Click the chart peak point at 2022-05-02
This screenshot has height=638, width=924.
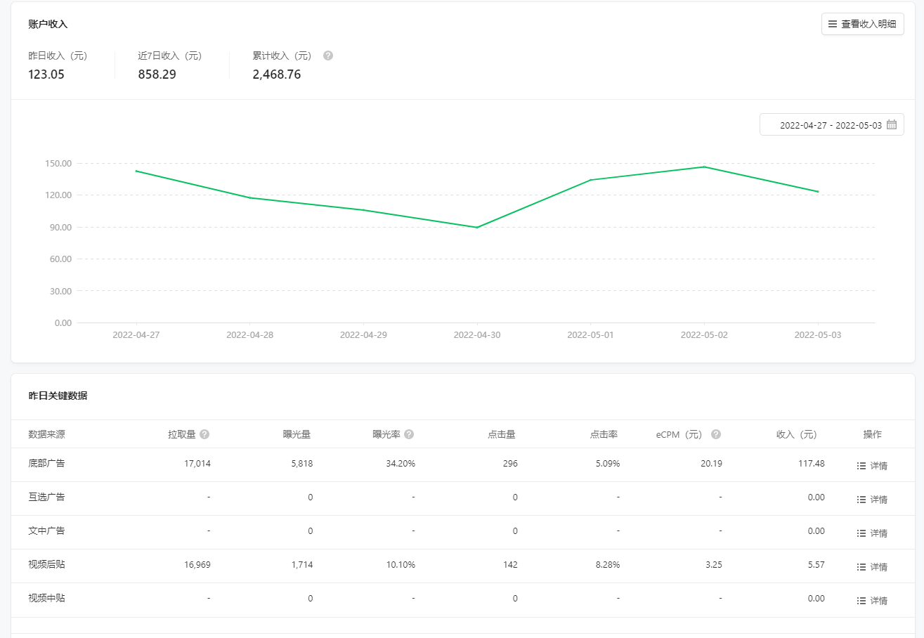[x=704, y=167]
